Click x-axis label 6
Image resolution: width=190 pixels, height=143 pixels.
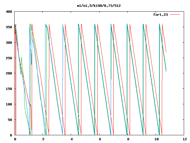[x=100, y=139]
